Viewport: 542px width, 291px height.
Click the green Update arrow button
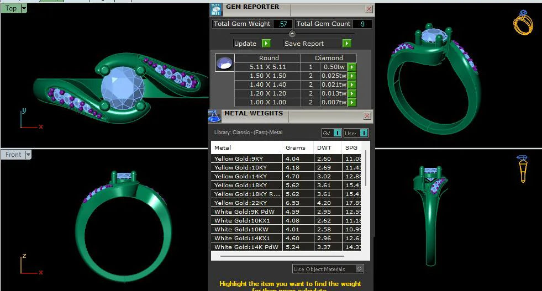coord(266,43)
